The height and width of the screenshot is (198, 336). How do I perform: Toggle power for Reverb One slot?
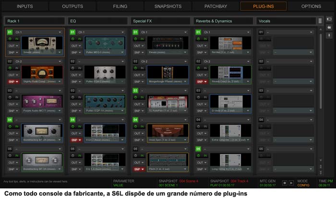coord(198,68)
